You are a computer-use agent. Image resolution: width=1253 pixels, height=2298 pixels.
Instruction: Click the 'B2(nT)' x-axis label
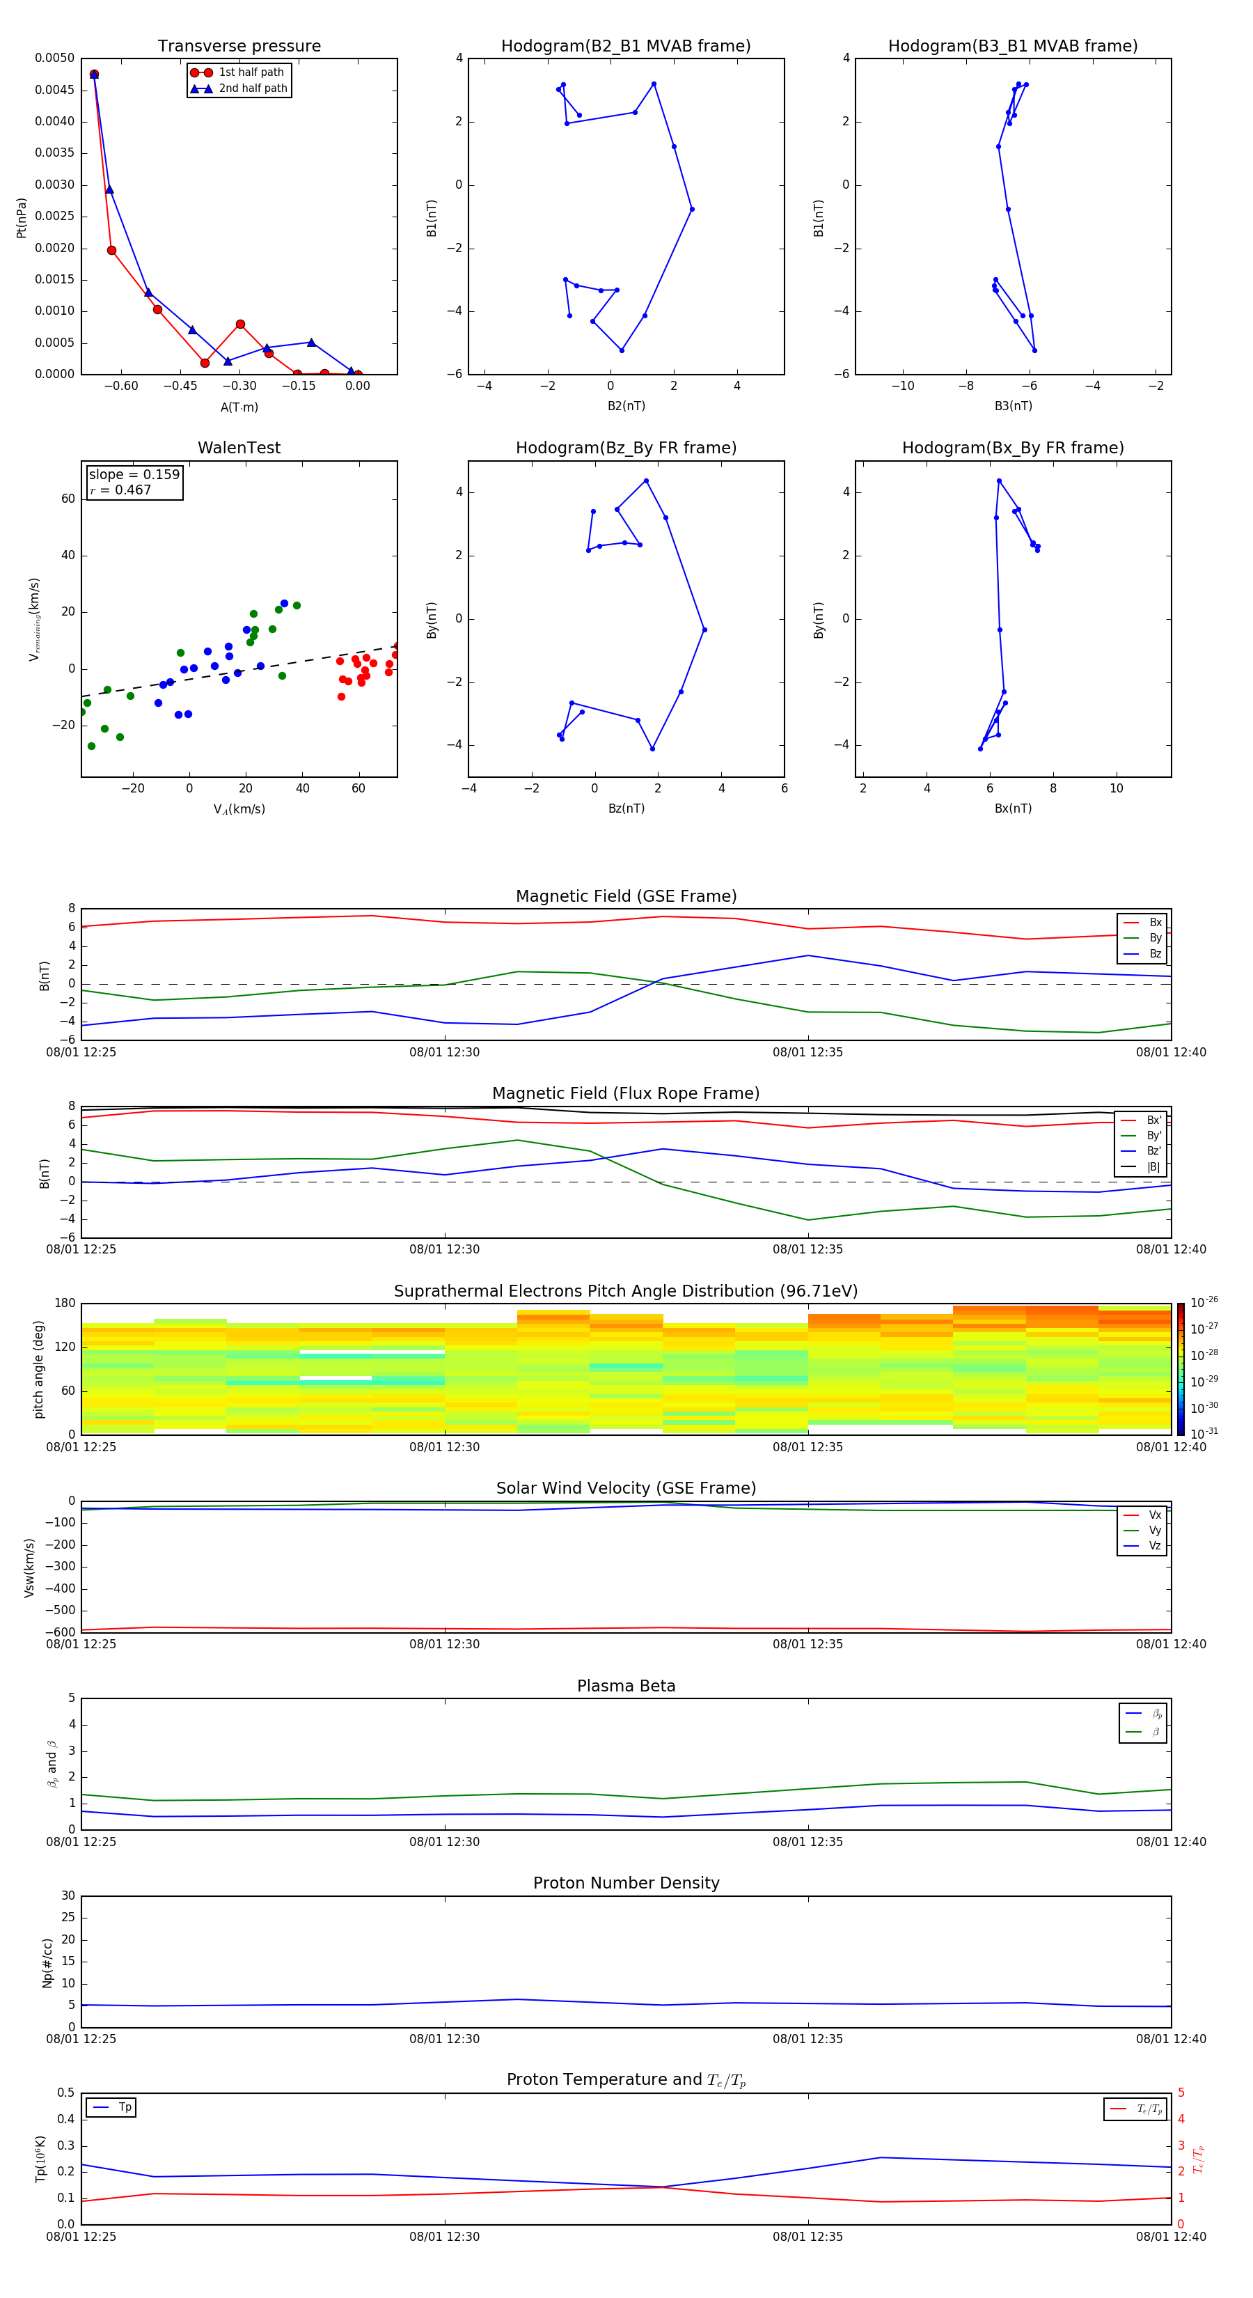(x=626, y=406)
